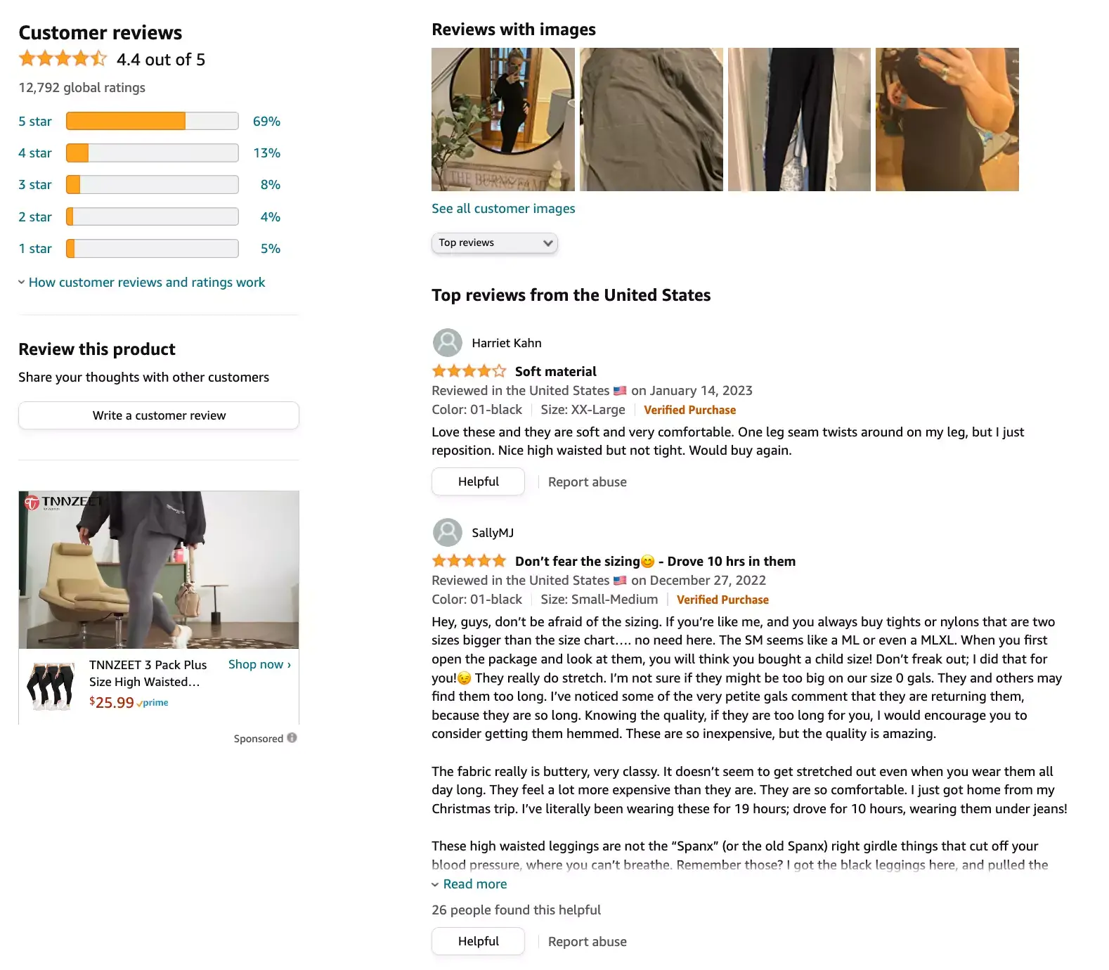Mark Harriet Kahn's review as Helpful

tap(478, 481)
